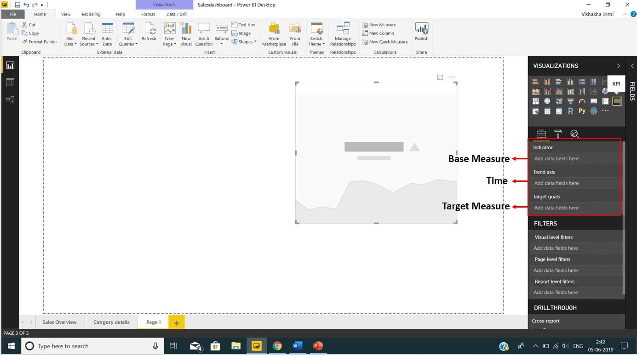
Task: Import a custom visual via the ellipsis
Action: coord(605,111)
